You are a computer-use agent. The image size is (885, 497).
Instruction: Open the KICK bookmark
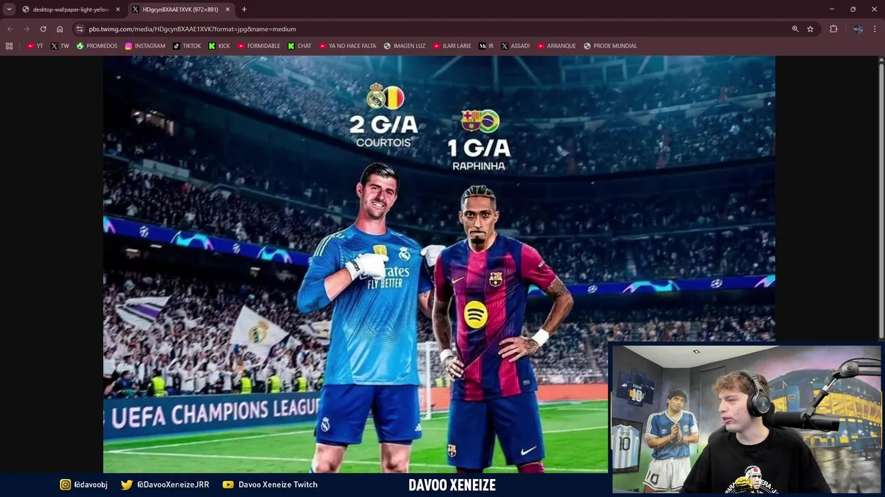[x=219, y=46]
